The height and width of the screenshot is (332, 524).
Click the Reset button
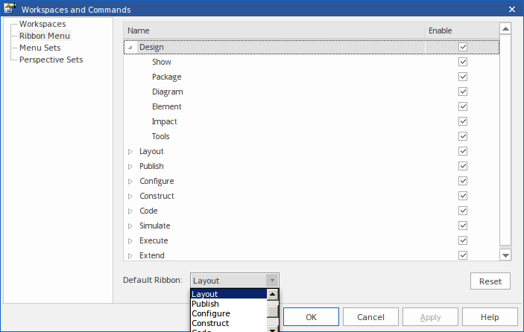(x=490, y=281)
